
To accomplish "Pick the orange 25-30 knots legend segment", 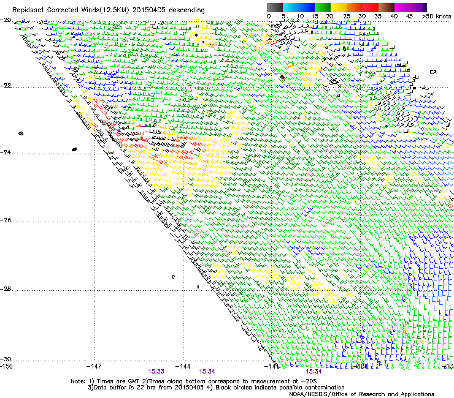I will tap(355, 7).
